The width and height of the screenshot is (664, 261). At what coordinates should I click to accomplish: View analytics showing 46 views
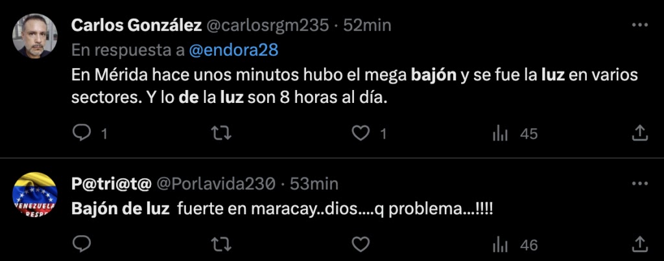point(515,245)
